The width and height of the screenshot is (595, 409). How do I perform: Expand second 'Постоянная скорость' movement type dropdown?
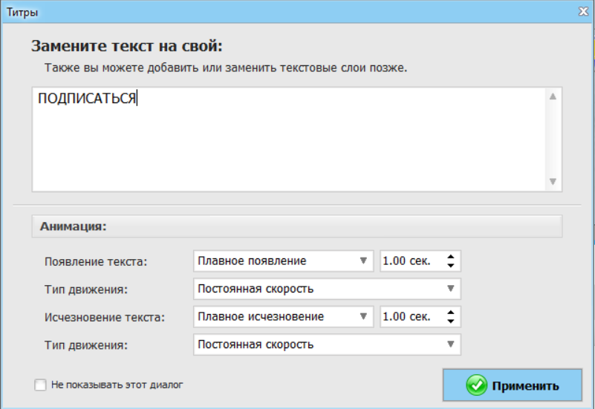[327, 344]
